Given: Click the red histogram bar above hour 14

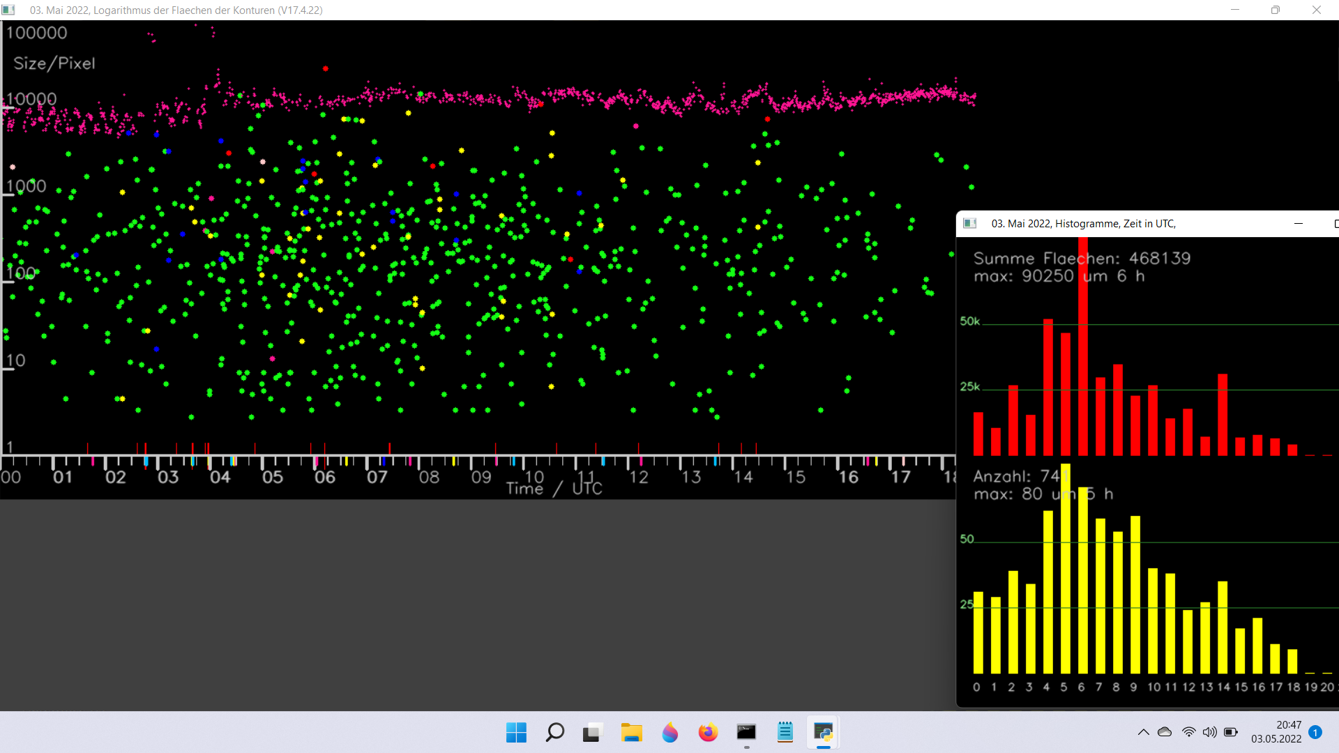Looking at the screenshot, I should [1223, 415].
